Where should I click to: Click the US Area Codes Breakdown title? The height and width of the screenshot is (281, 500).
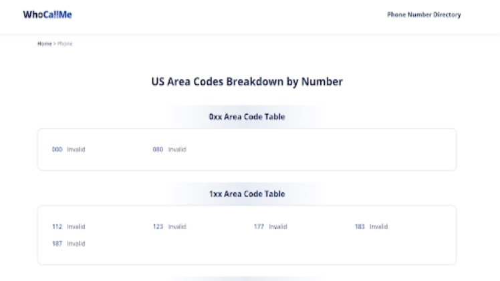(x=247, y=82)
